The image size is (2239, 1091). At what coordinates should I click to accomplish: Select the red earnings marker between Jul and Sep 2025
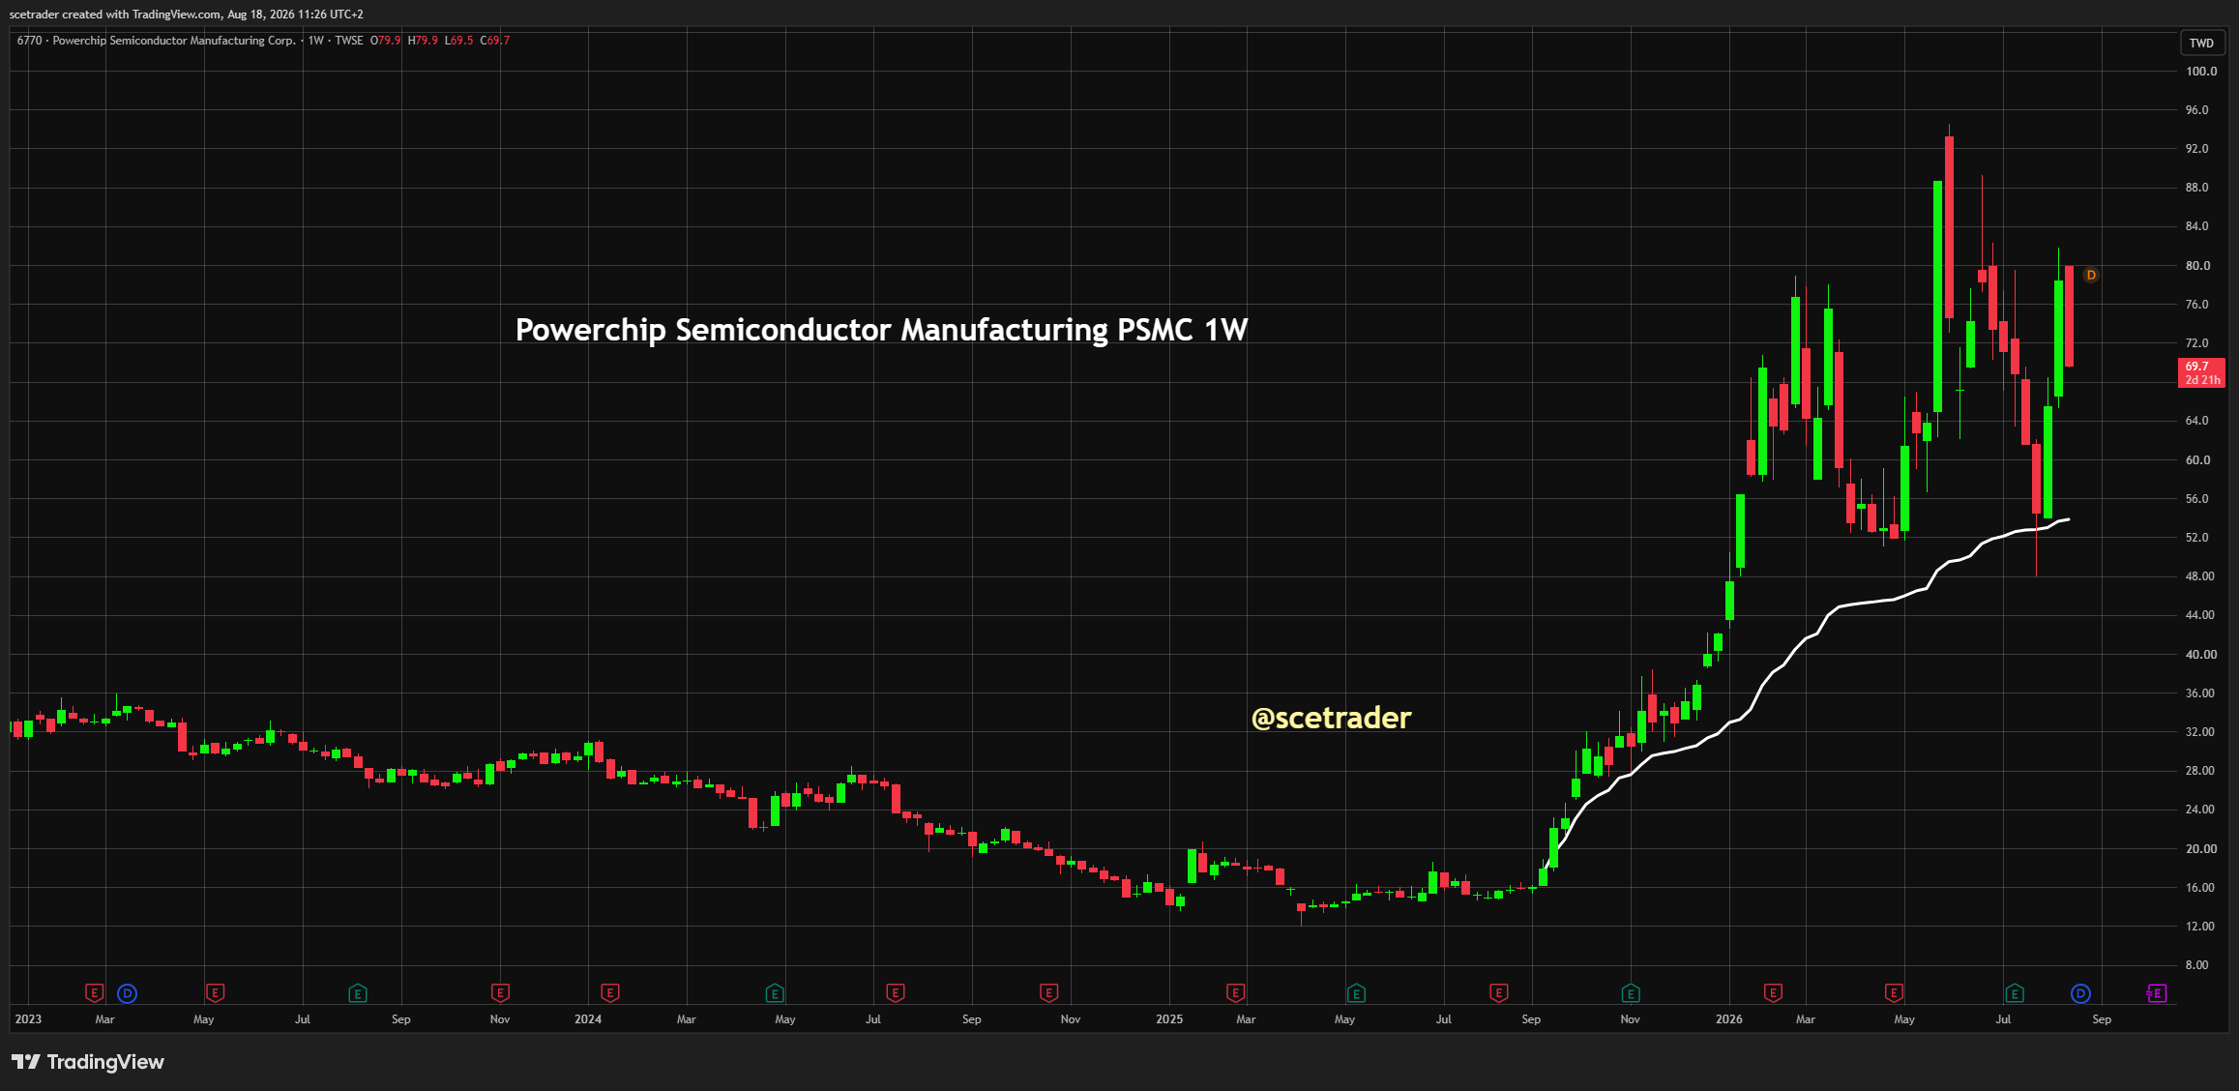coord(1498,992)
